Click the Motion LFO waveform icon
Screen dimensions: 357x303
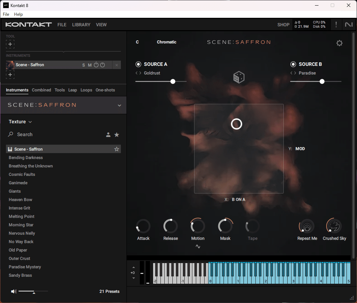coord(198,246)
